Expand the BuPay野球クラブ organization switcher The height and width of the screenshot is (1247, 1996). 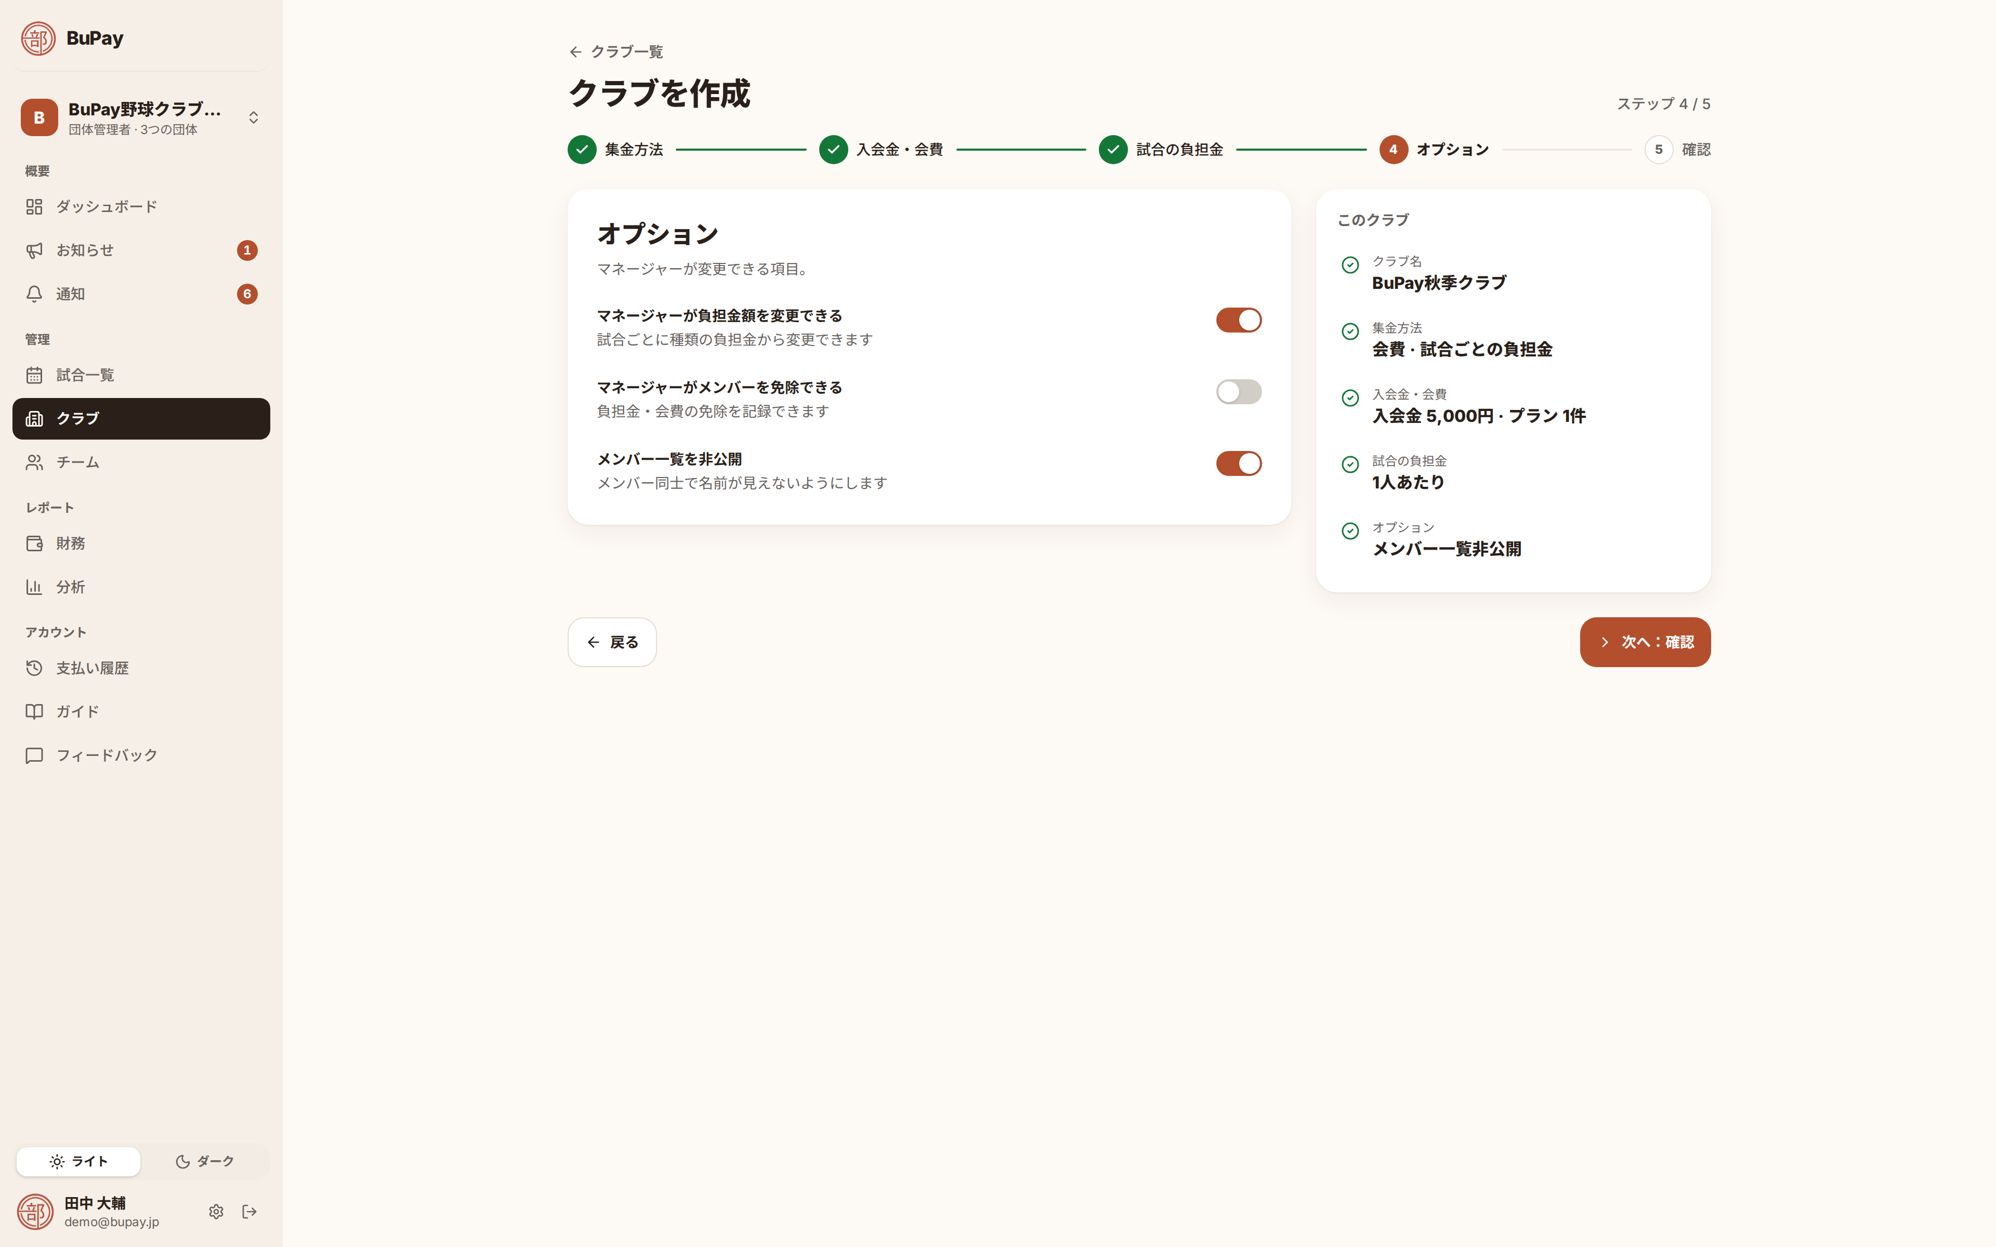click(141, 118)
